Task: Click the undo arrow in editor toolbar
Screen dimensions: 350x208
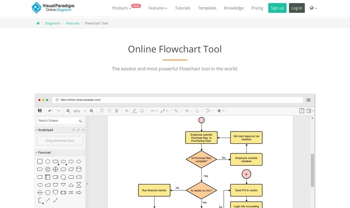Action: 50,111
